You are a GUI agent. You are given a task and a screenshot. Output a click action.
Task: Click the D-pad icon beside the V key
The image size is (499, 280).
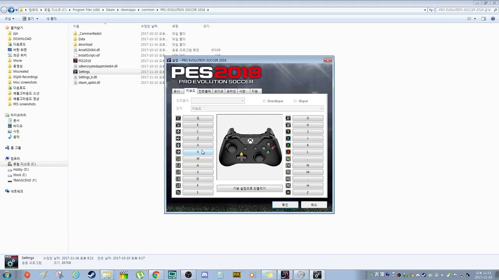coord(178,152)
